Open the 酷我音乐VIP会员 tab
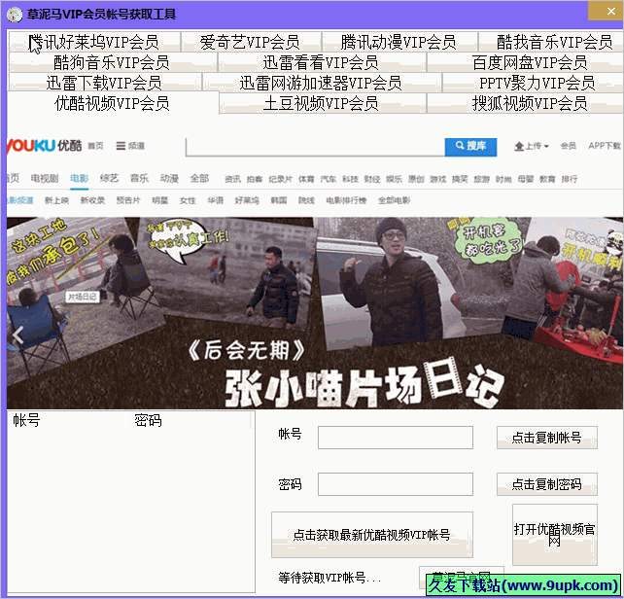Viewport: 624px width, 599px height. [551, 42]
